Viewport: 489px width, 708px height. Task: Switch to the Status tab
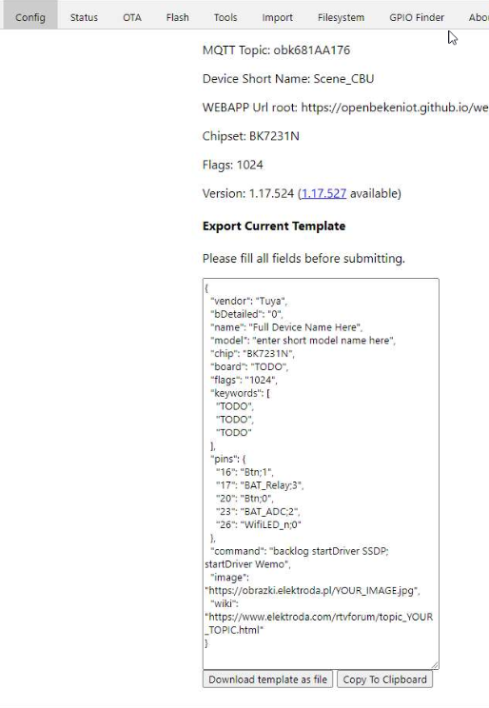point(84,17)
